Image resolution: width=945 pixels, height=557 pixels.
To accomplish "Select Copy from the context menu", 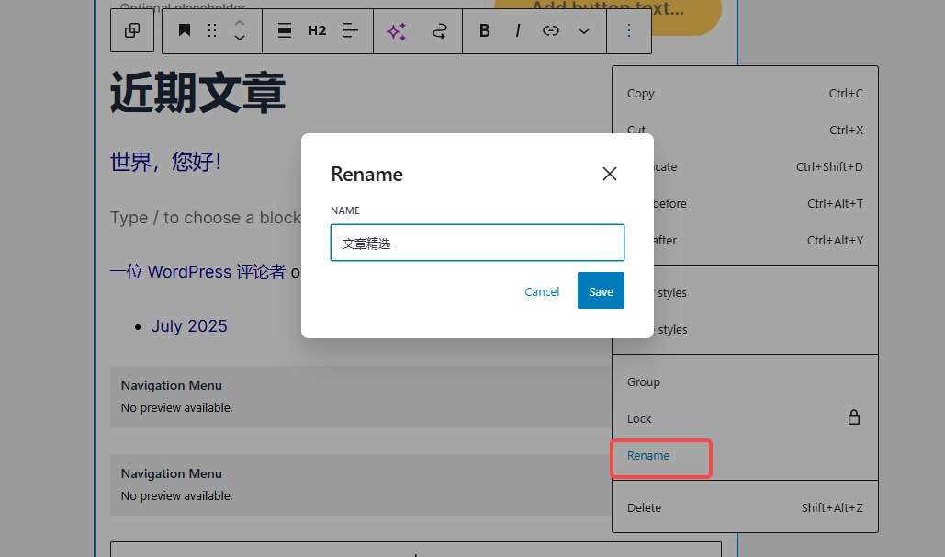I will pos(641,94).
